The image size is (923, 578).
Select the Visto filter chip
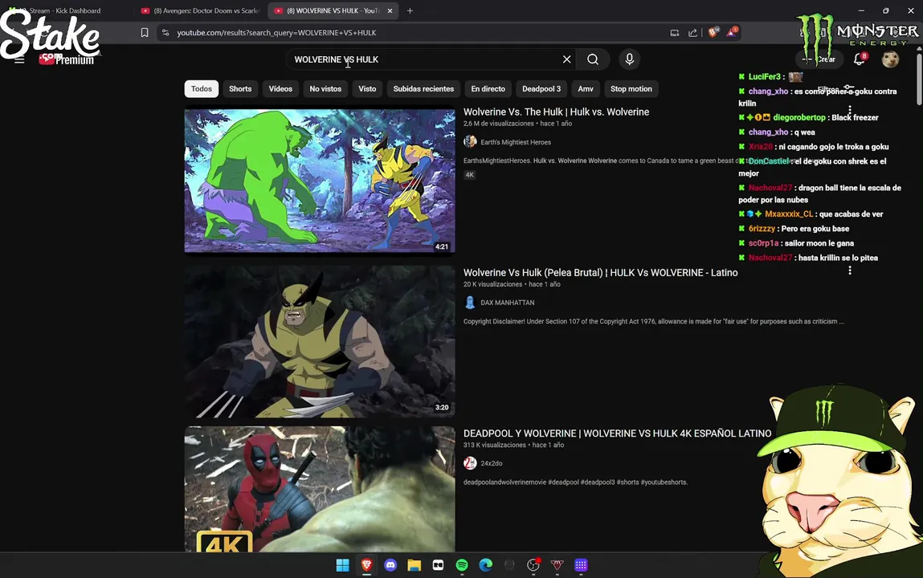pyautogui.click(x=367, y=89)
